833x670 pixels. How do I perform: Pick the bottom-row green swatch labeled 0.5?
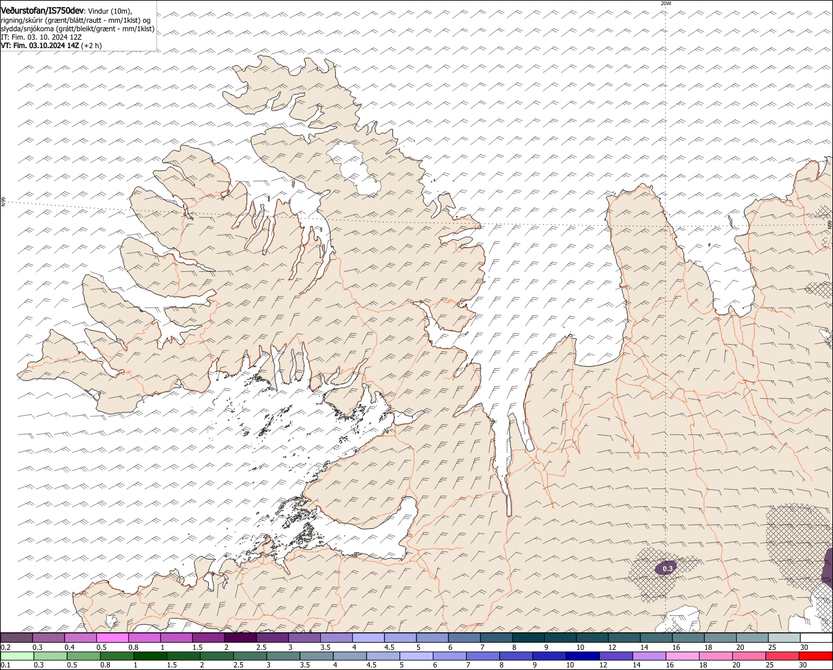coord(84,656)
